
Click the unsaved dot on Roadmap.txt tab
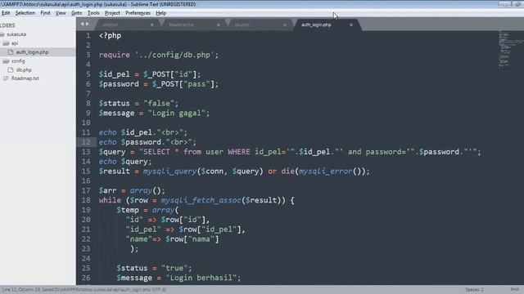[219, 24]
